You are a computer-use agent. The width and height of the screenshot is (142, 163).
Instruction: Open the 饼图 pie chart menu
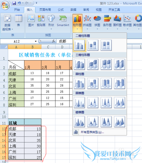point(97,22)
